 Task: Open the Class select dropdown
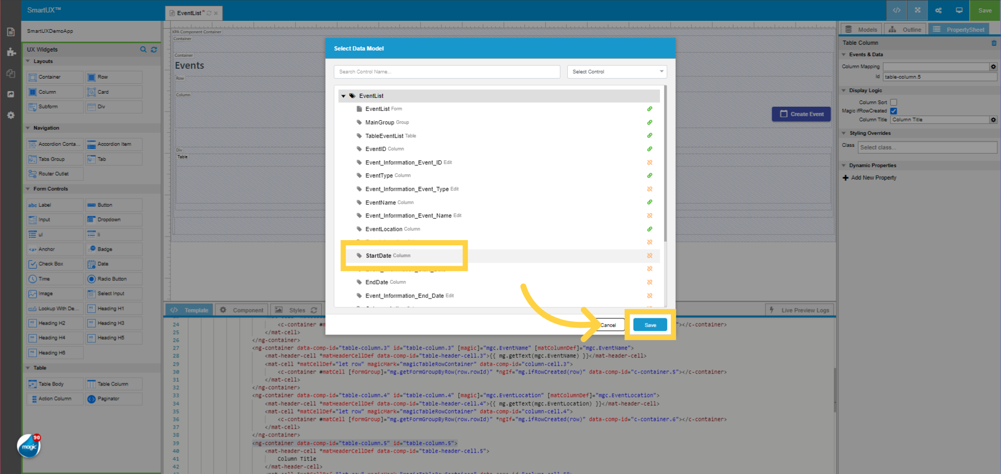click(927, 147)
